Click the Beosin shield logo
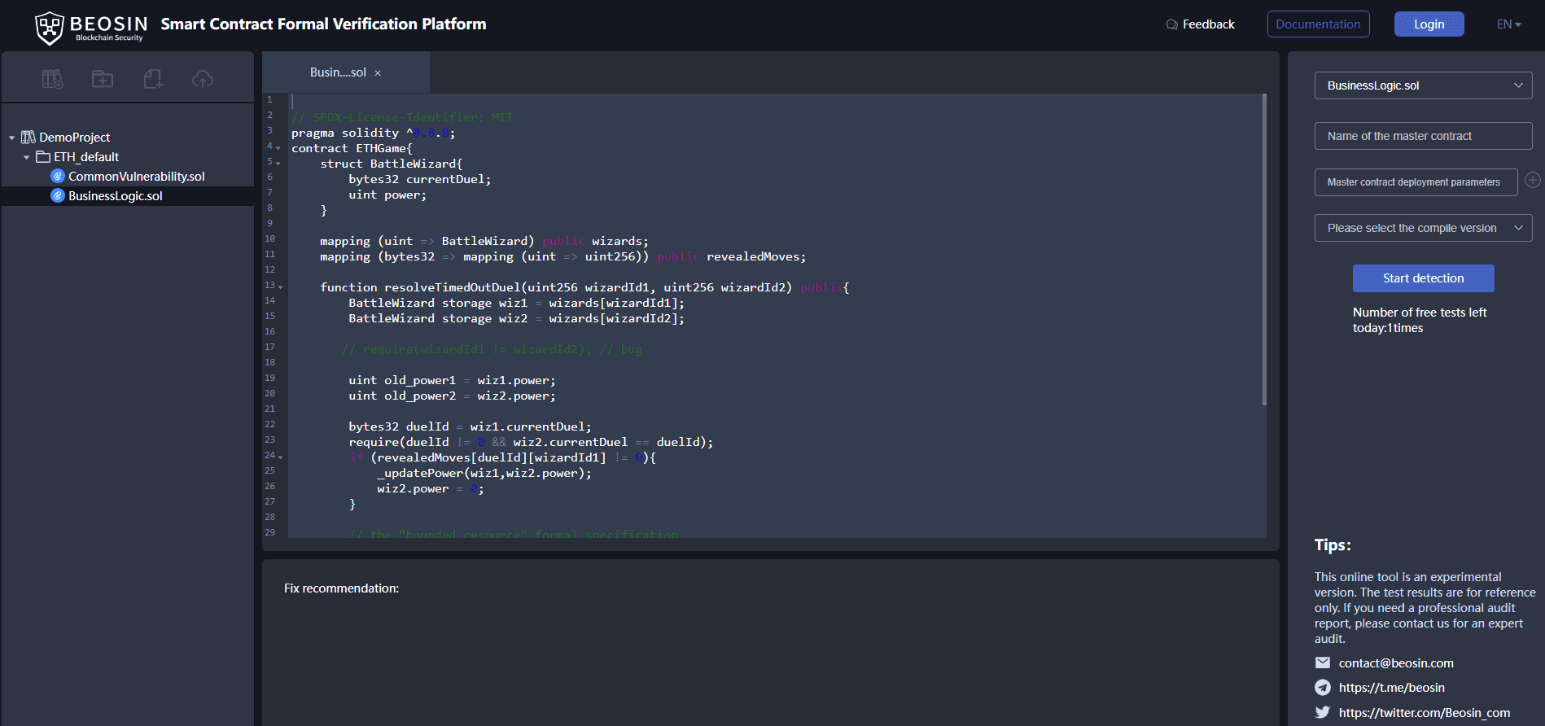The image size is (1545, 726). coord(50,28)
